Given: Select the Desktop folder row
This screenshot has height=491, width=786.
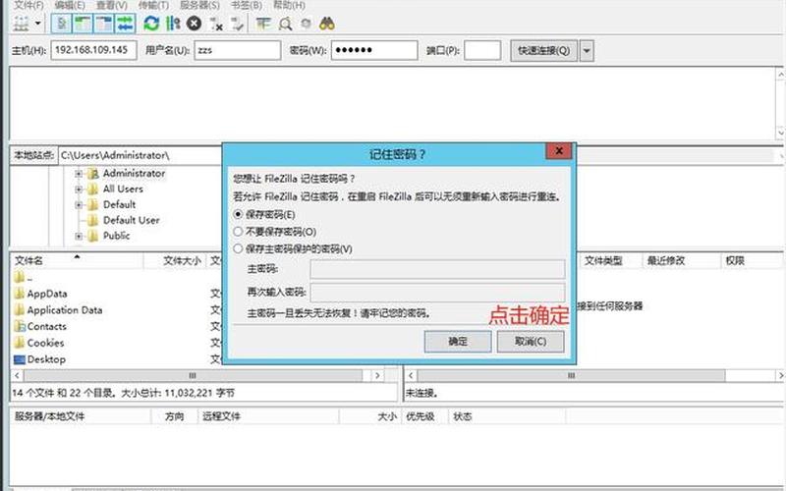Looking at the screenshot, I should [x=46, y=359].
